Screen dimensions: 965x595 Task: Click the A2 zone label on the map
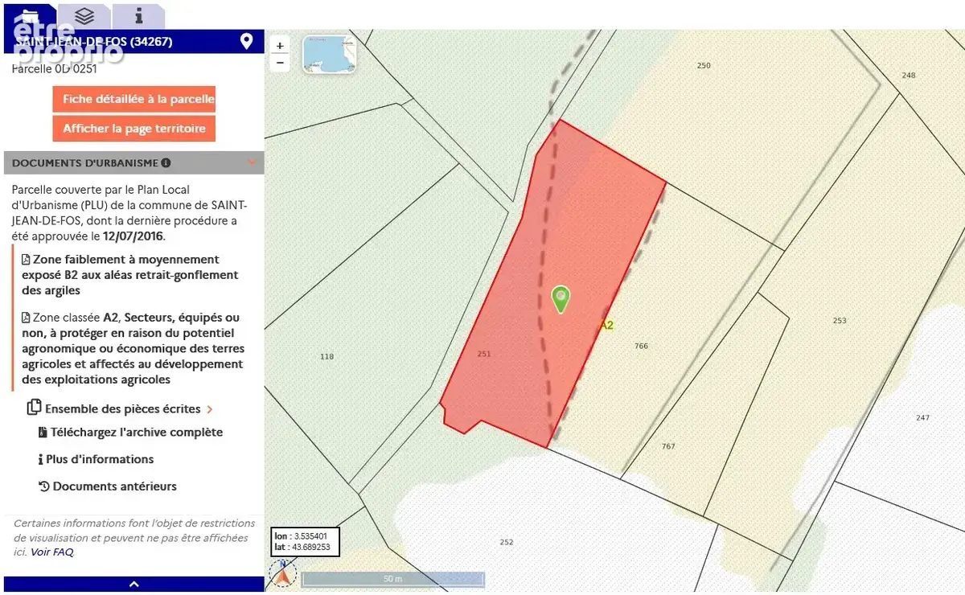click(606, 326)
